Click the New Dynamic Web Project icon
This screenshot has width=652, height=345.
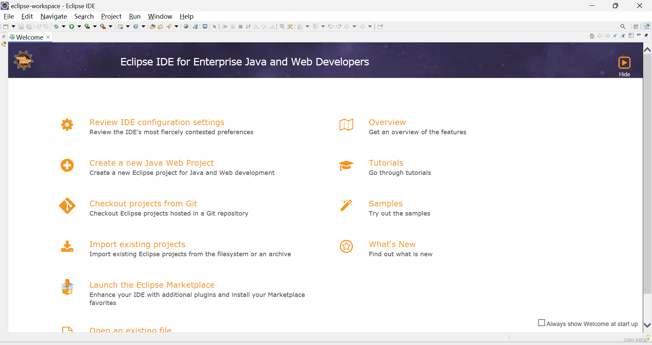tap(121, 26)
